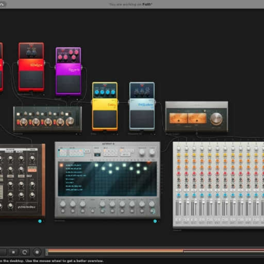Viewport: 264px width, 264px height.
Task: Toggle fourth red switch on small merger mixer
Action: click(55, 122)
